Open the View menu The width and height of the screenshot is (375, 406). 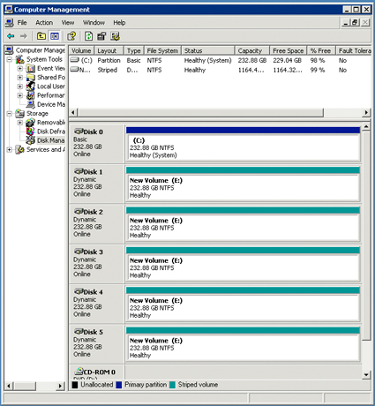[68, 23]
